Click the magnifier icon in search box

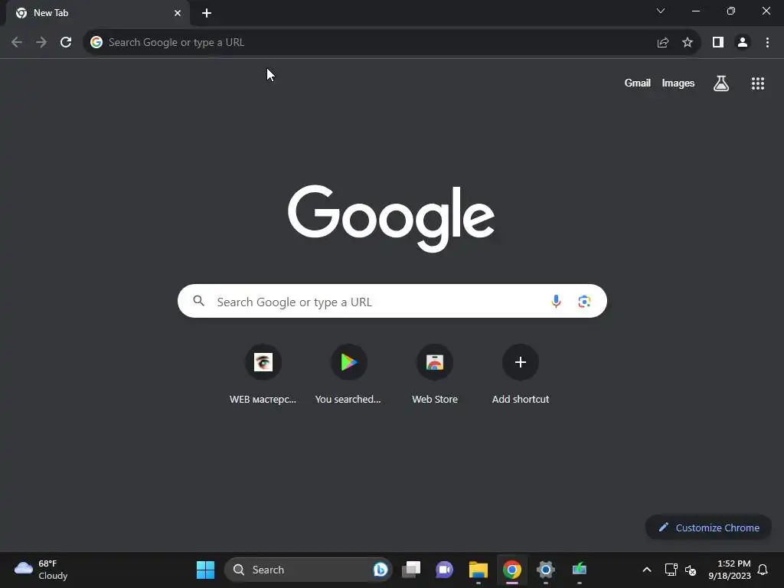click(199, 300)
